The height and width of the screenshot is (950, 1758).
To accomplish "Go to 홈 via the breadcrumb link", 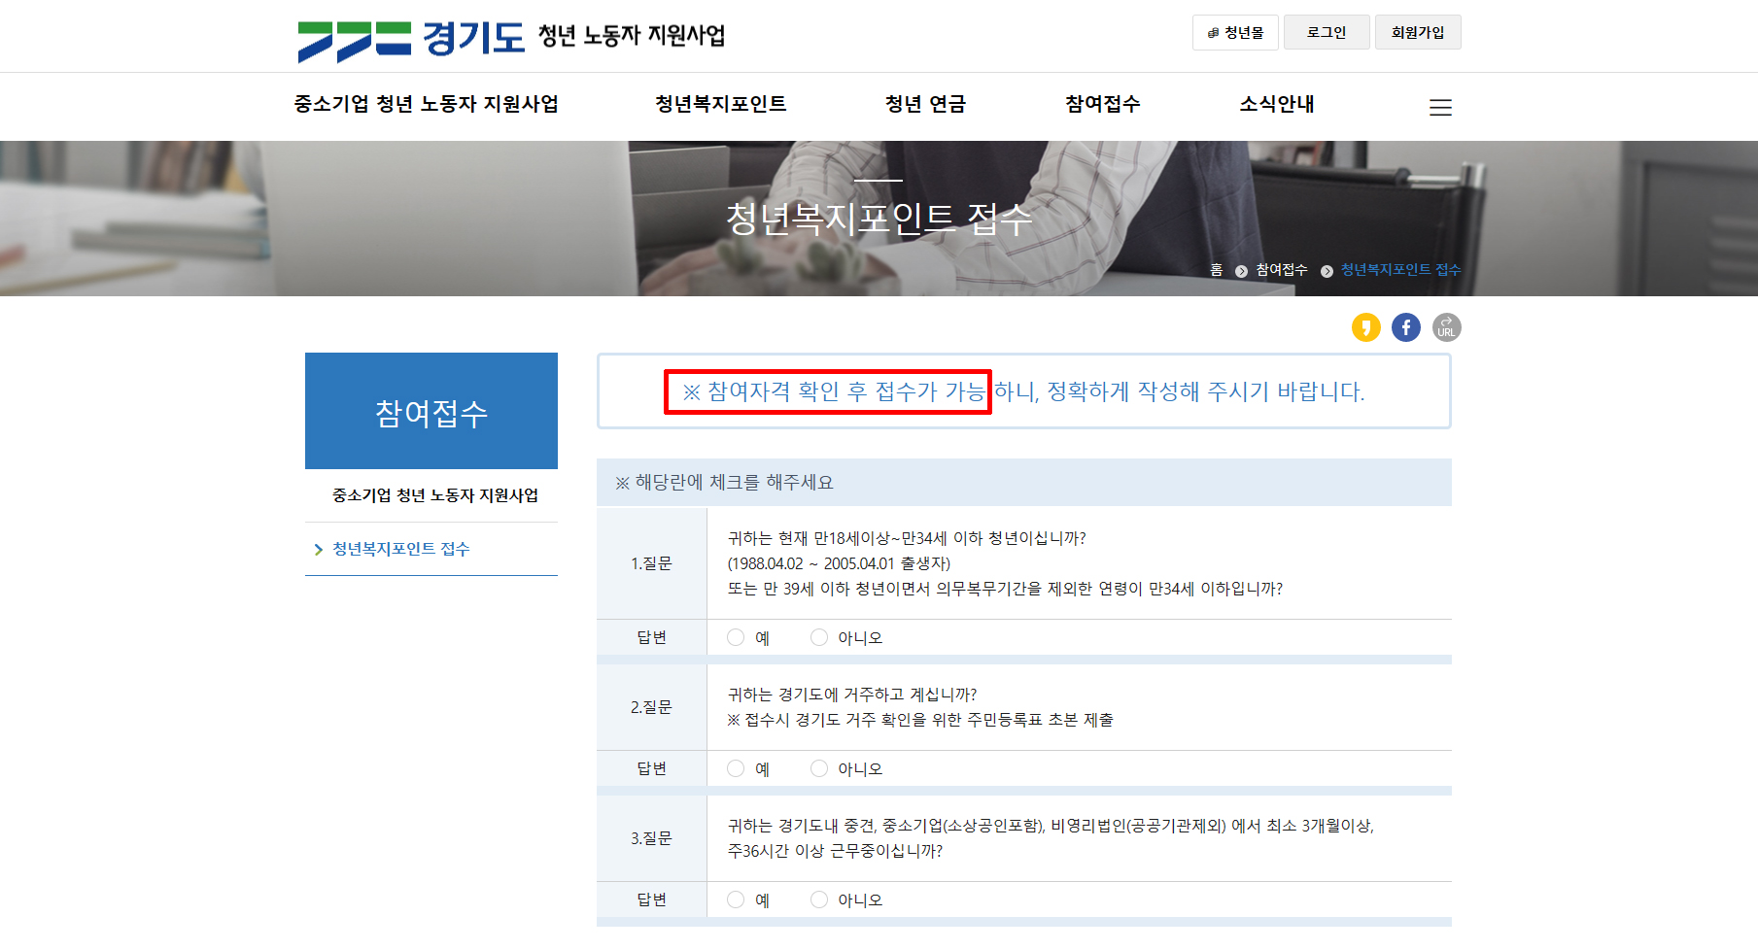I will pos(1219,270).
